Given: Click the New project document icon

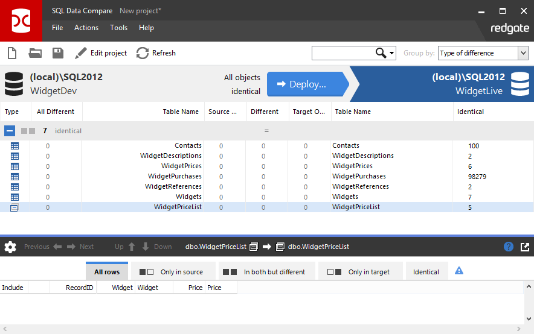Looking at the screenshot, I should pos(11,53).
